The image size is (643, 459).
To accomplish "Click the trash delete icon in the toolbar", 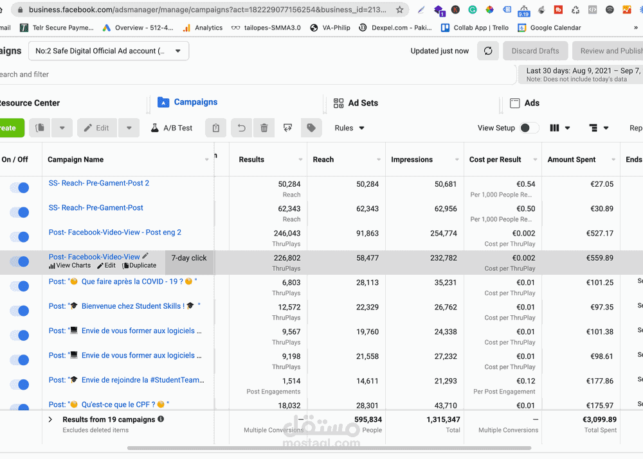I will click(264, 128).
